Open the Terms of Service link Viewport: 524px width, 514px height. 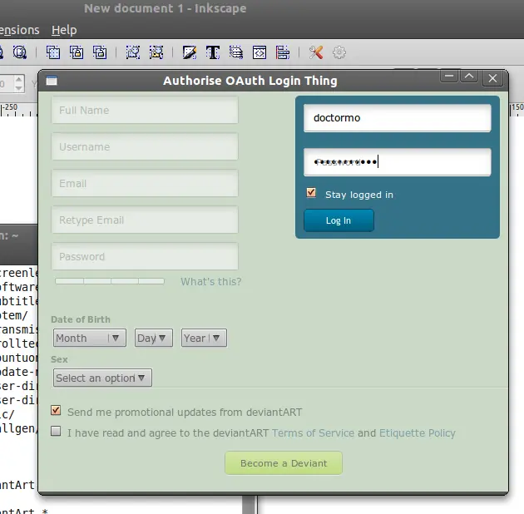pyautogui.click(x=313, y=433)
